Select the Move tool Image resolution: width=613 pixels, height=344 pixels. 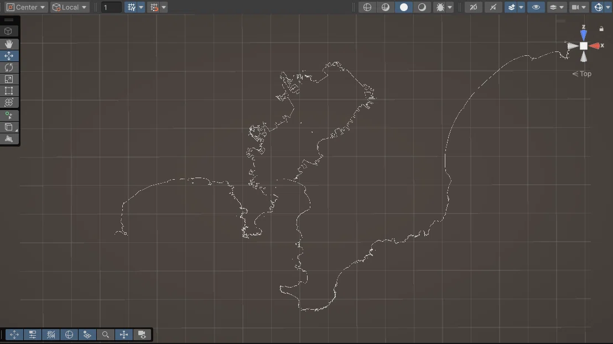[x=9, y=56]
